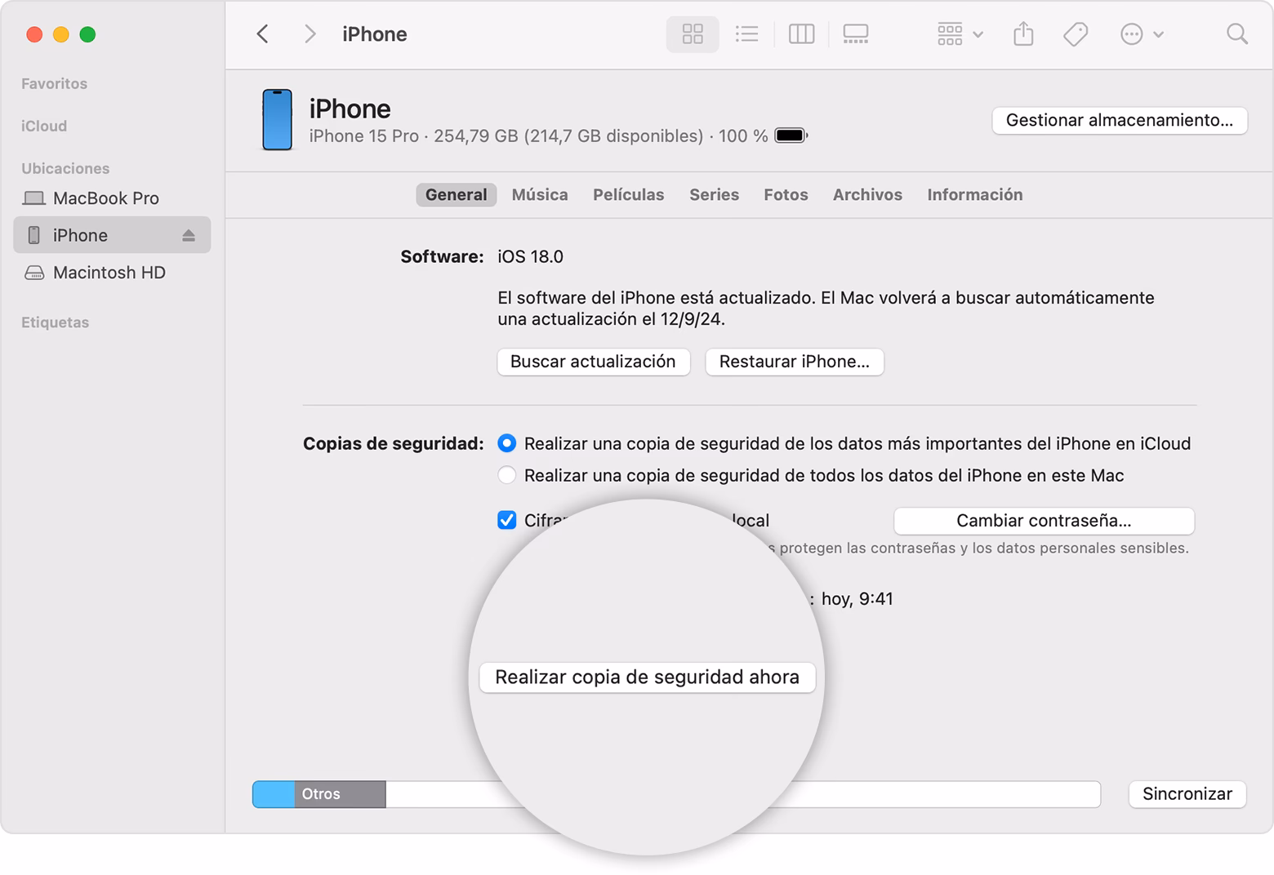Switch to the Música tab
The image size is (1274, 875).
[x=540, y=194]
